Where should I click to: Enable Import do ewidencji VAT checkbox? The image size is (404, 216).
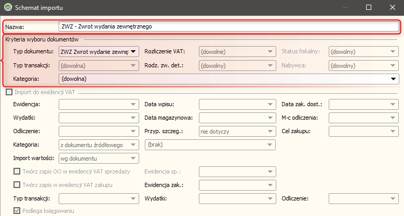[x=8, y=92]
